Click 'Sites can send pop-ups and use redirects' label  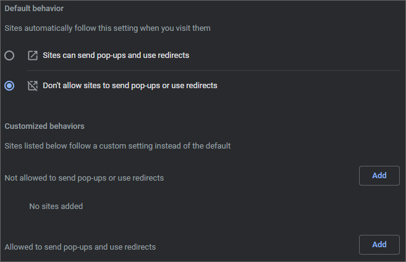(116, 55)
